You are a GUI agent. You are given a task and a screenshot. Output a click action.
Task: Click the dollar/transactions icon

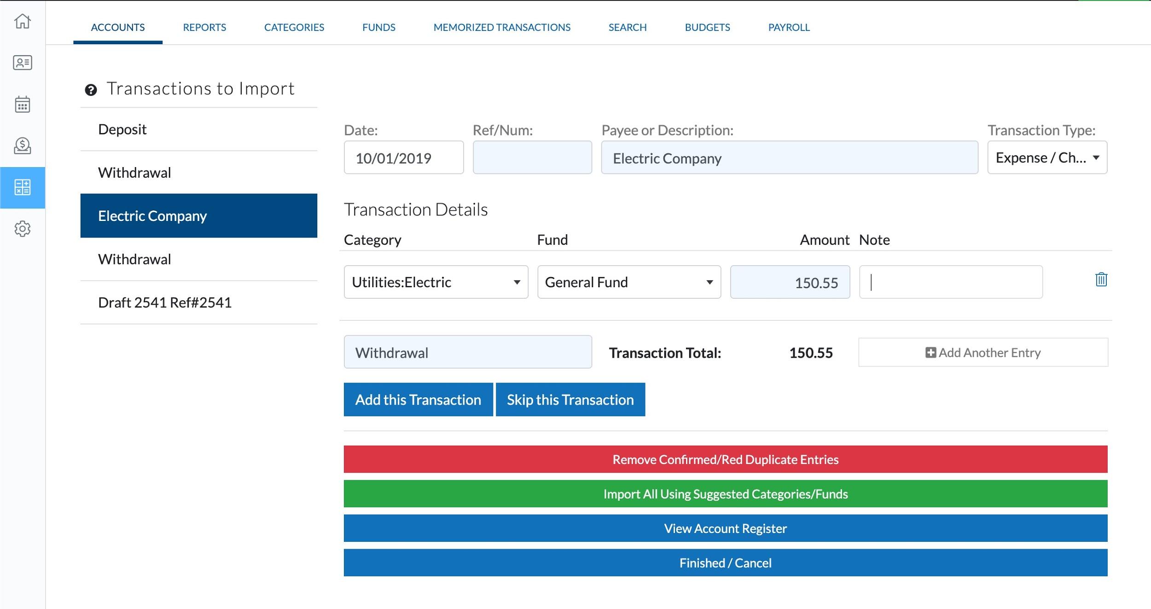23,146
